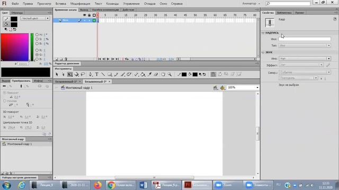
Task: Select the Bone tool
Action: tap(136, 74)
